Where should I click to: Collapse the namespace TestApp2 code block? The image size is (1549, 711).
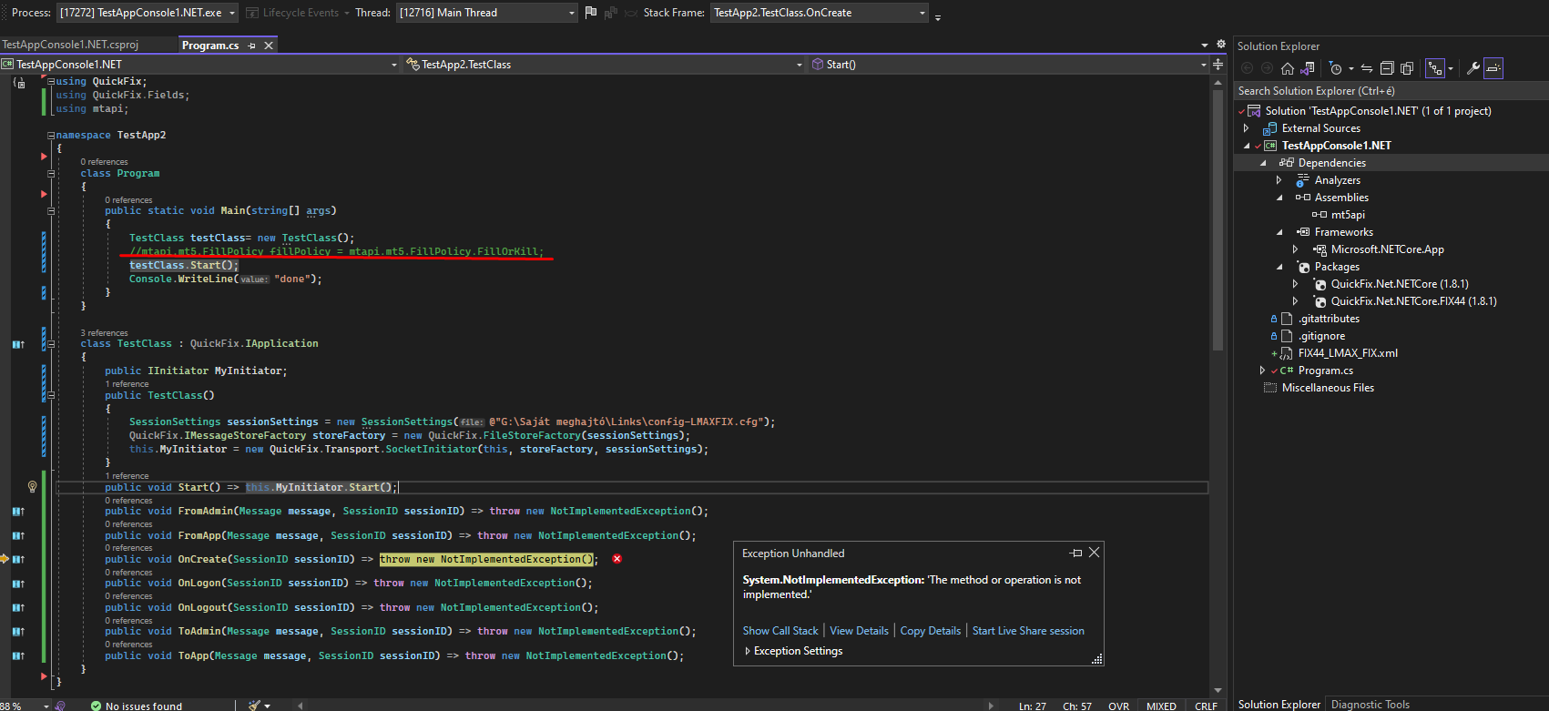[x=51, y=136]
